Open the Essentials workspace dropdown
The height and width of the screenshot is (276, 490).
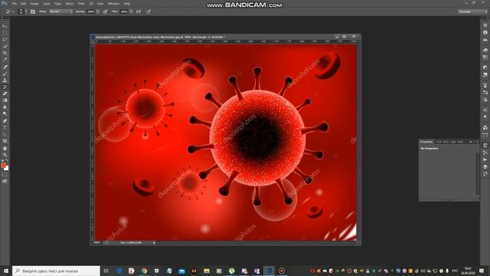(x=472, y=11)
